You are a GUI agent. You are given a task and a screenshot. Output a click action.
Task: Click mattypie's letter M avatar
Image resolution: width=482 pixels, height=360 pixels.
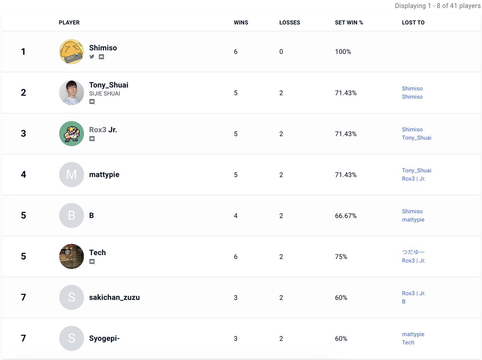(x=71, y=175)
